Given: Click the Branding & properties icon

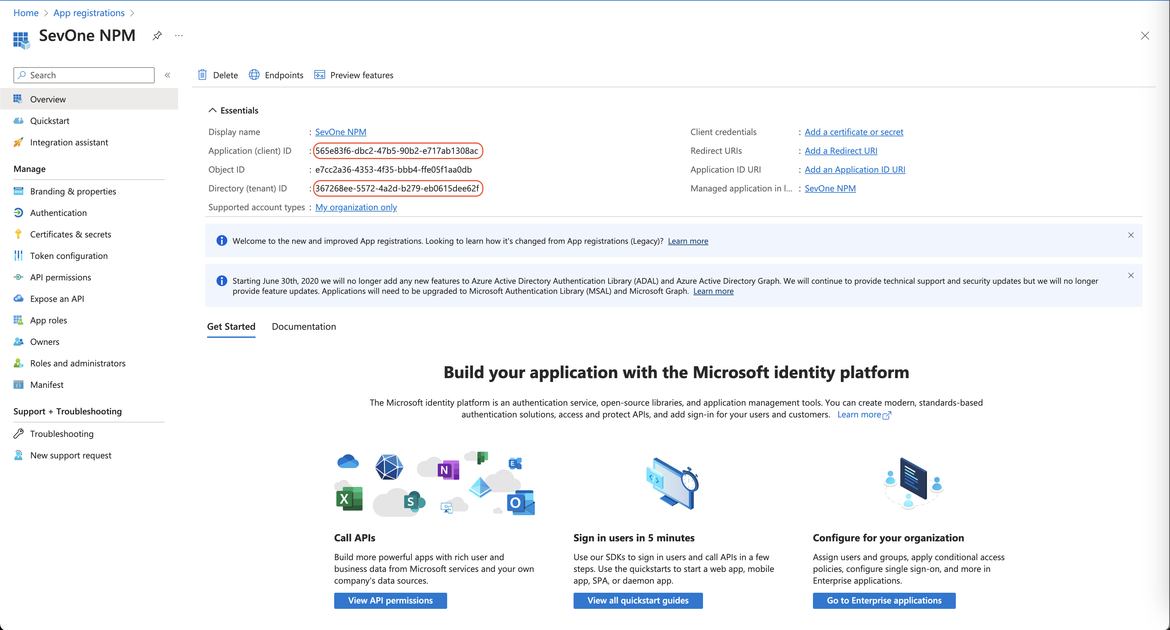Looking at the screenshot, I should pyautogui.click(x=18, y=191).
